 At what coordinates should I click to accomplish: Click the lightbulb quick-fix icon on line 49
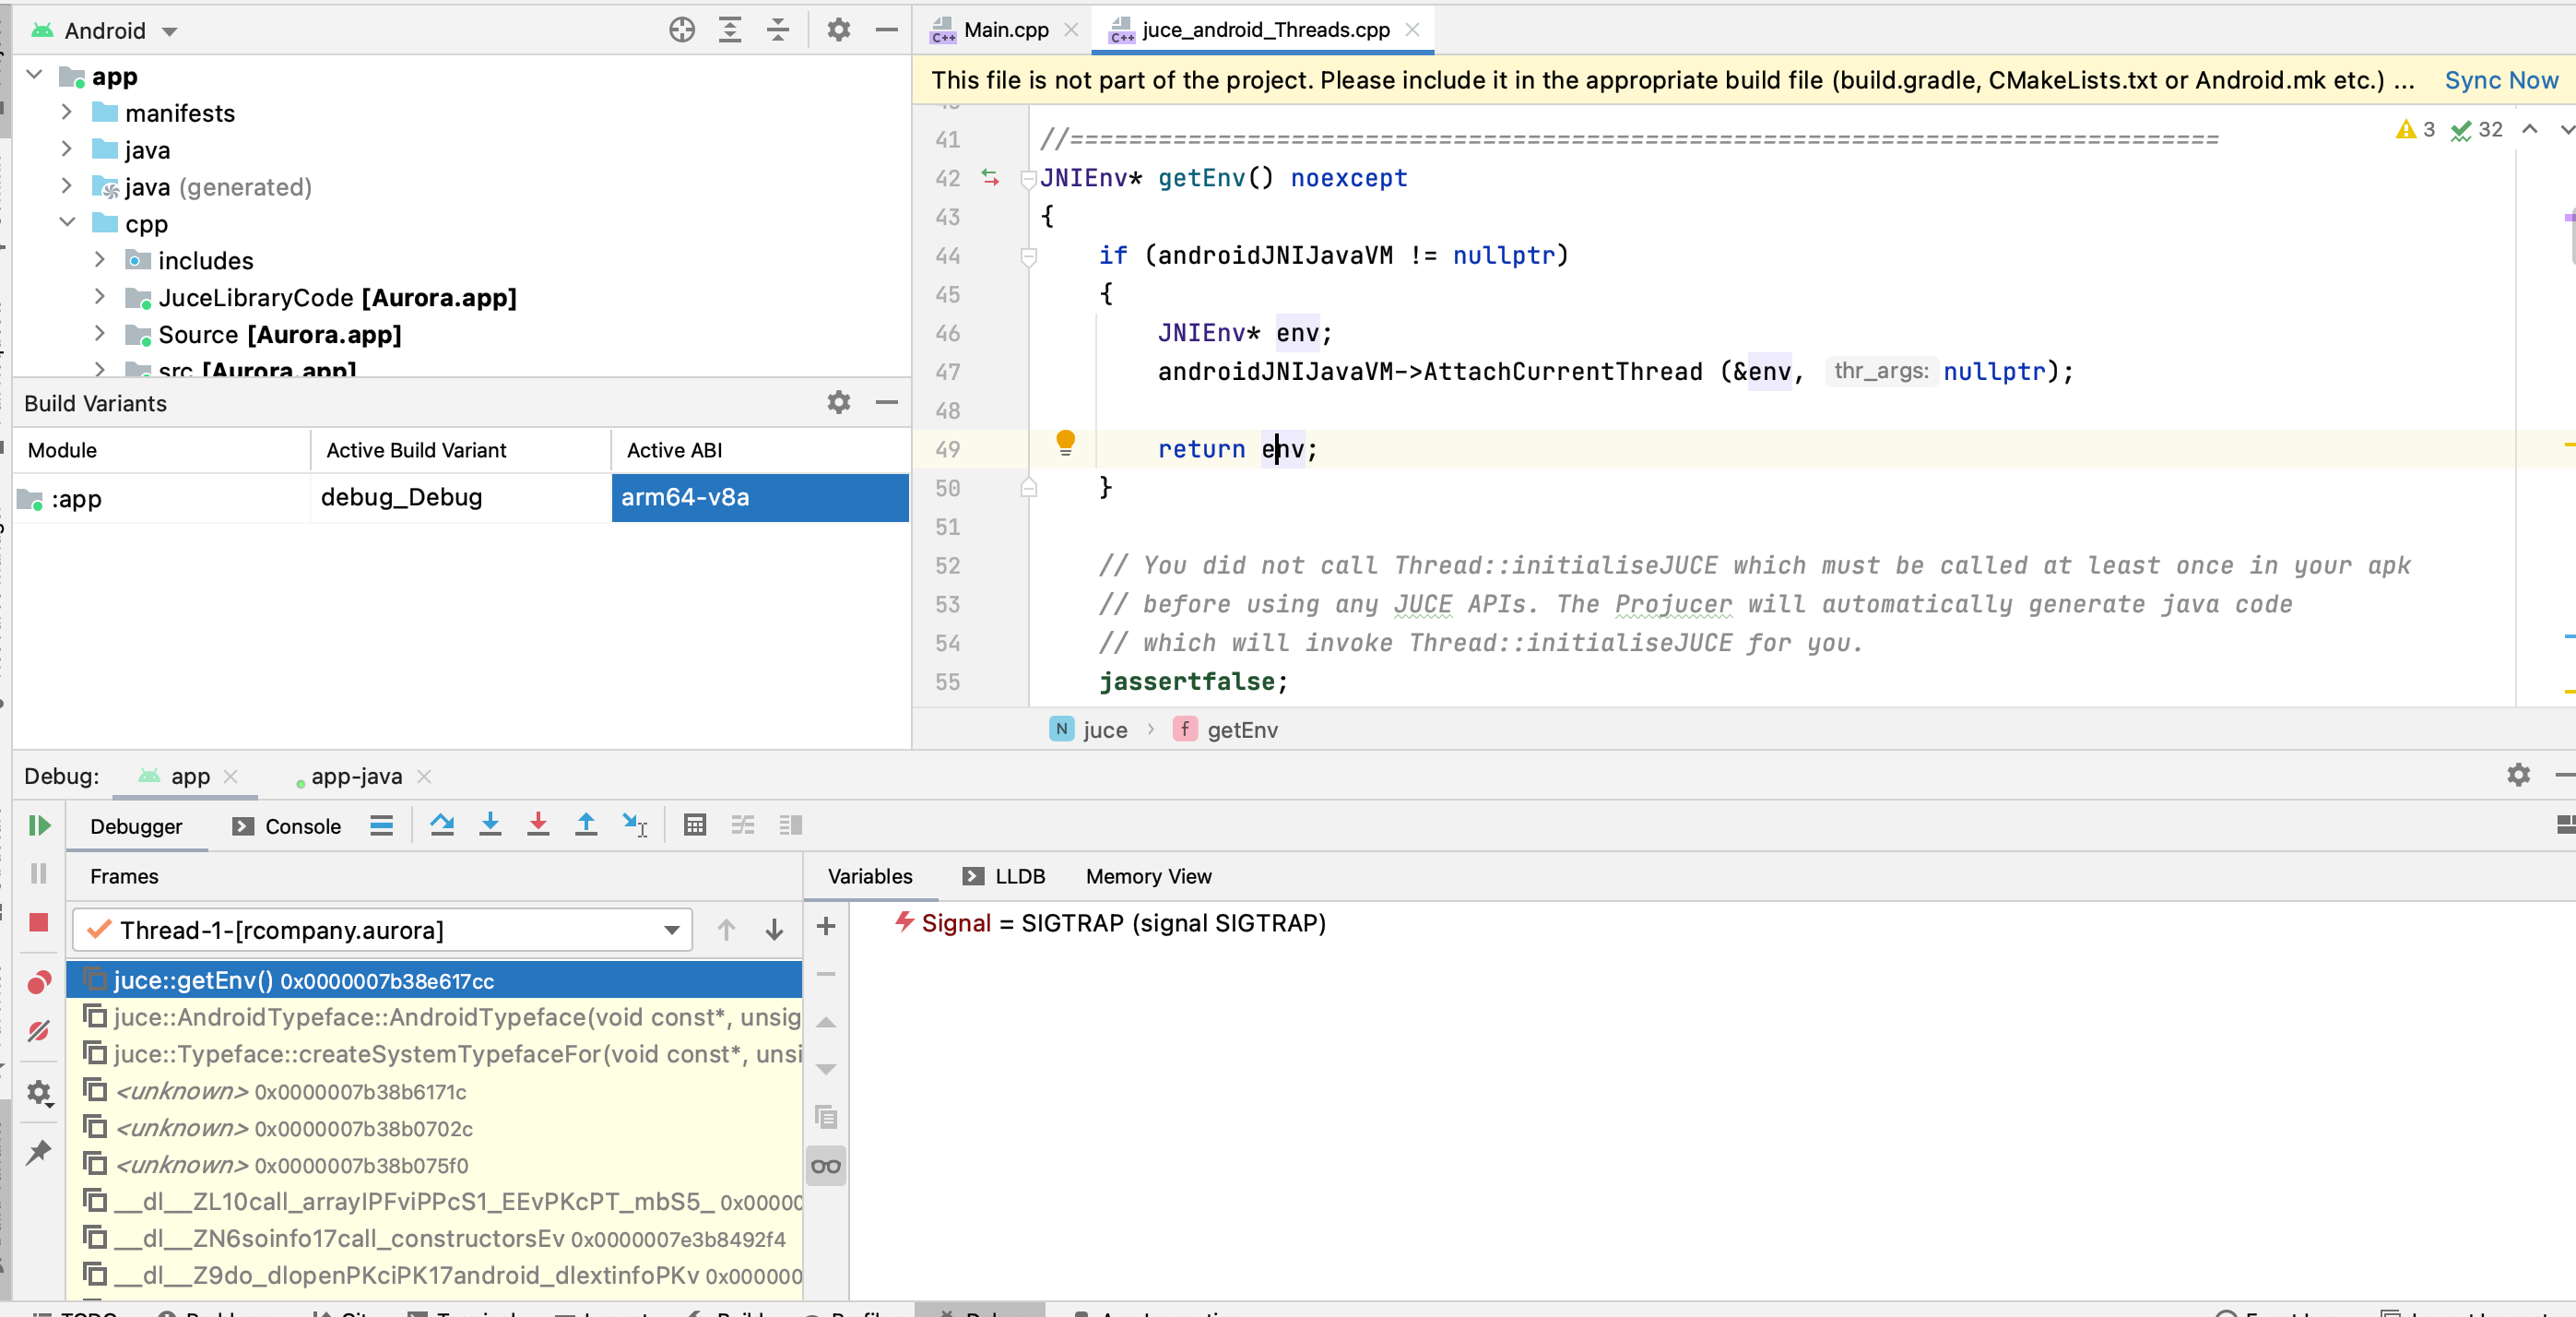click(x=1065, y=442)
